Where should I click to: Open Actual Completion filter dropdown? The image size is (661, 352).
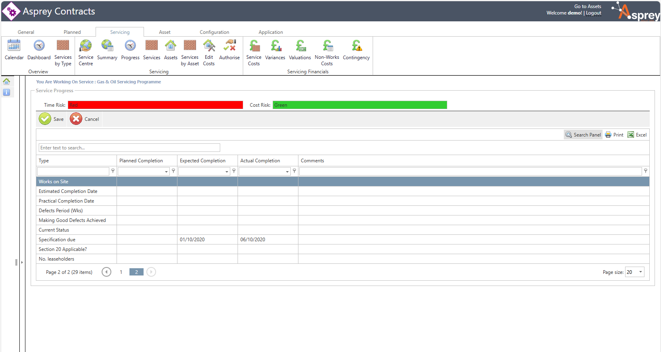287,172
